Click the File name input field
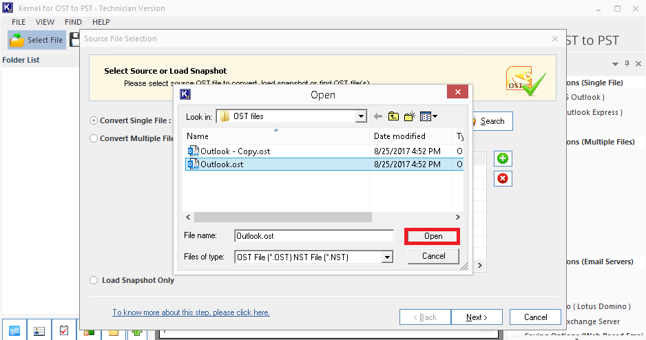The height and width of the screenshot is (340, 646). coord(314,236)
